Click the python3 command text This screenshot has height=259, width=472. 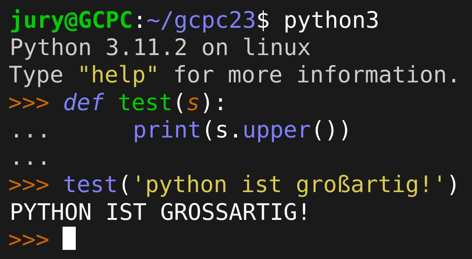[x=331, y=20]
